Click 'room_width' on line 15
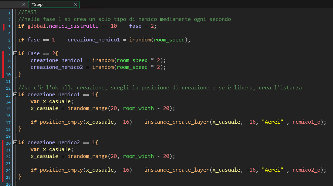 click(x=138, y=108)
